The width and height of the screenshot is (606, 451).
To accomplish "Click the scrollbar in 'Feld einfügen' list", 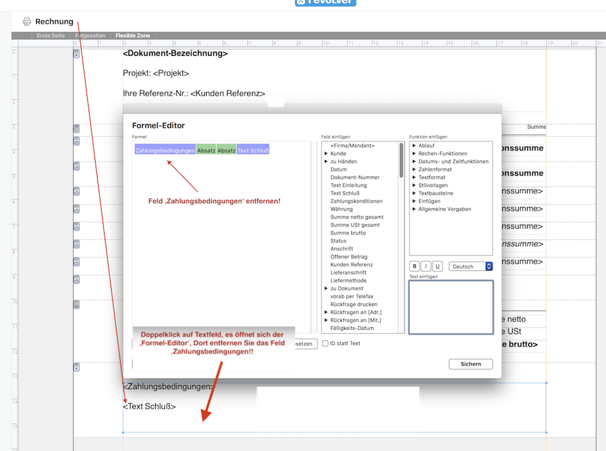I will click(402, 160).
